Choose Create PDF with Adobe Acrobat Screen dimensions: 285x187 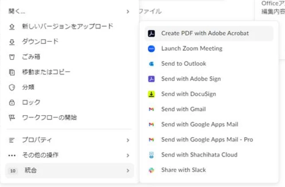pyautogui.click(x=209, y=34)
